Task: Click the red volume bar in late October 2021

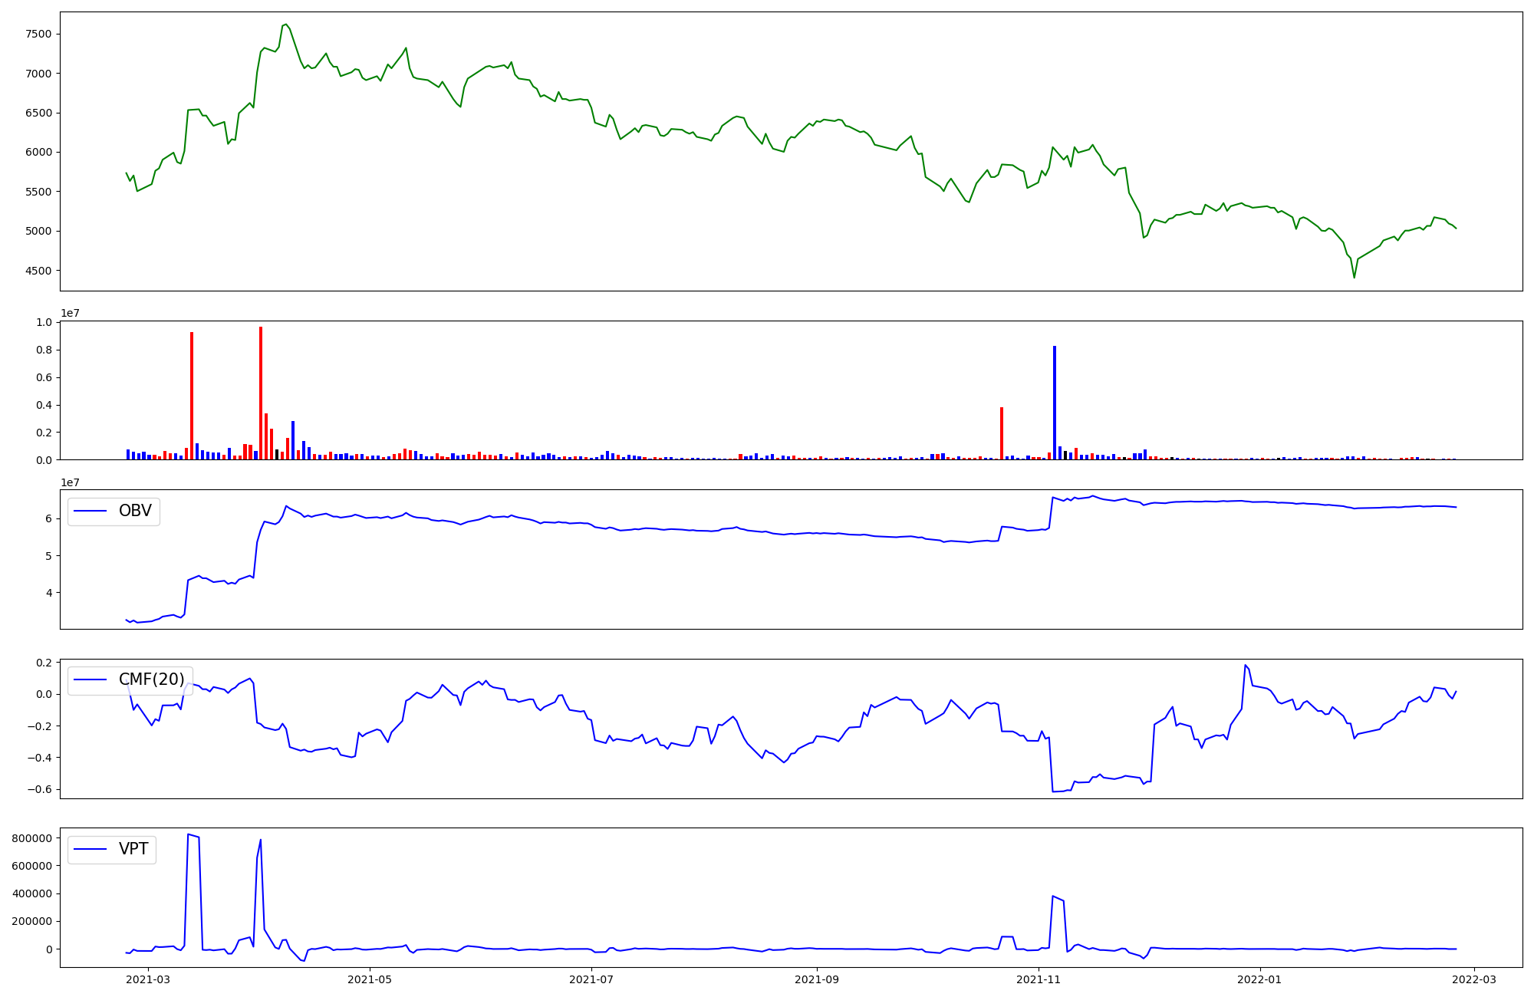Action: click(x=1002, y=433)
